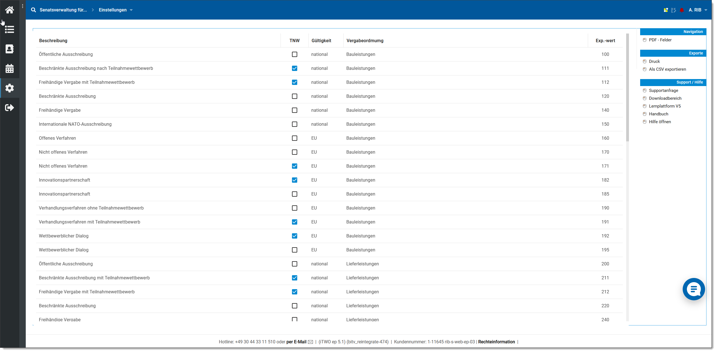Uncheck TNW for Innovationspartnerschaft 182

[294, 180]
